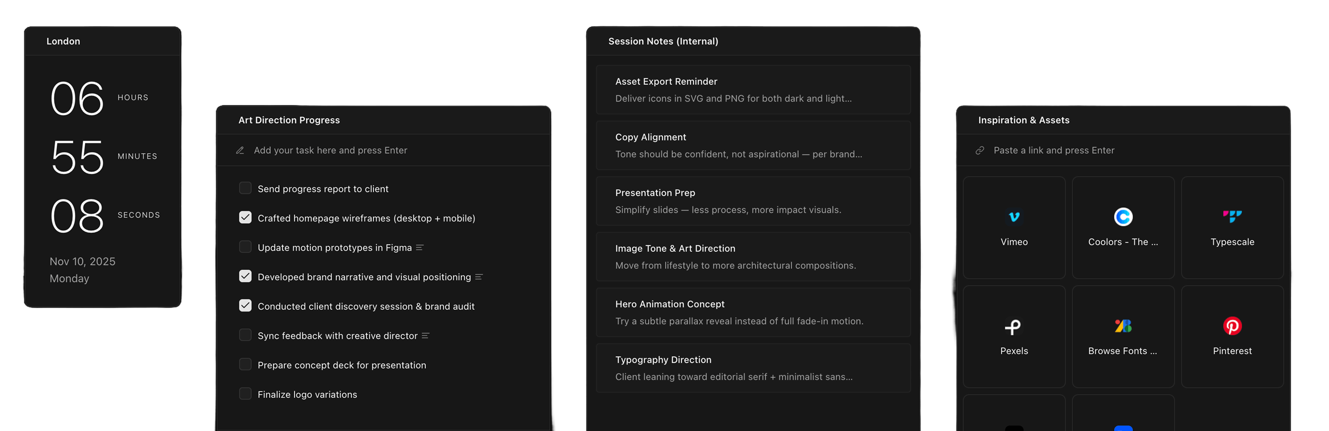The height and width of the screenshot is (431, 1329).
Task: Expand notes on 'Update motion prototypes in Figma'
Action: point(420,248)
